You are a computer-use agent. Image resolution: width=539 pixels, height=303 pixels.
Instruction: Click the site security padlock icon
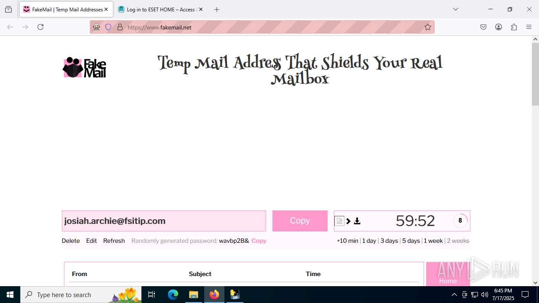click(120, 27)
